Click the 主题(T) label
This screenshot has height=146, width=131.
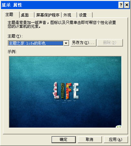[x=15, y=36]
